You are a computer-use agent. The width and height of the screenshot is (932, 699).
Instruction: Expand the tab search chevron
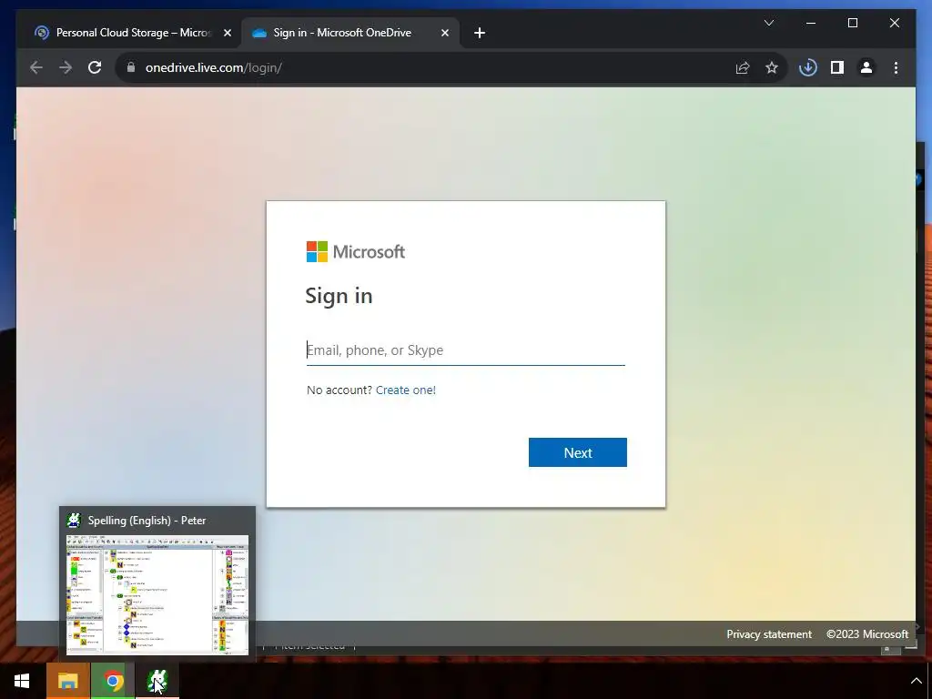768,23
